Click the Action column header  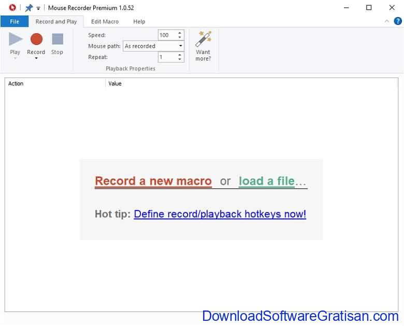coord(55,83)
